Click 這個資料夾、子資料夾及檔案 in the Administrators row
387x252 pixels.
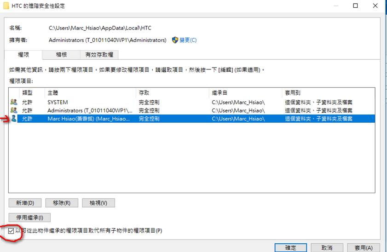point(318,110)
